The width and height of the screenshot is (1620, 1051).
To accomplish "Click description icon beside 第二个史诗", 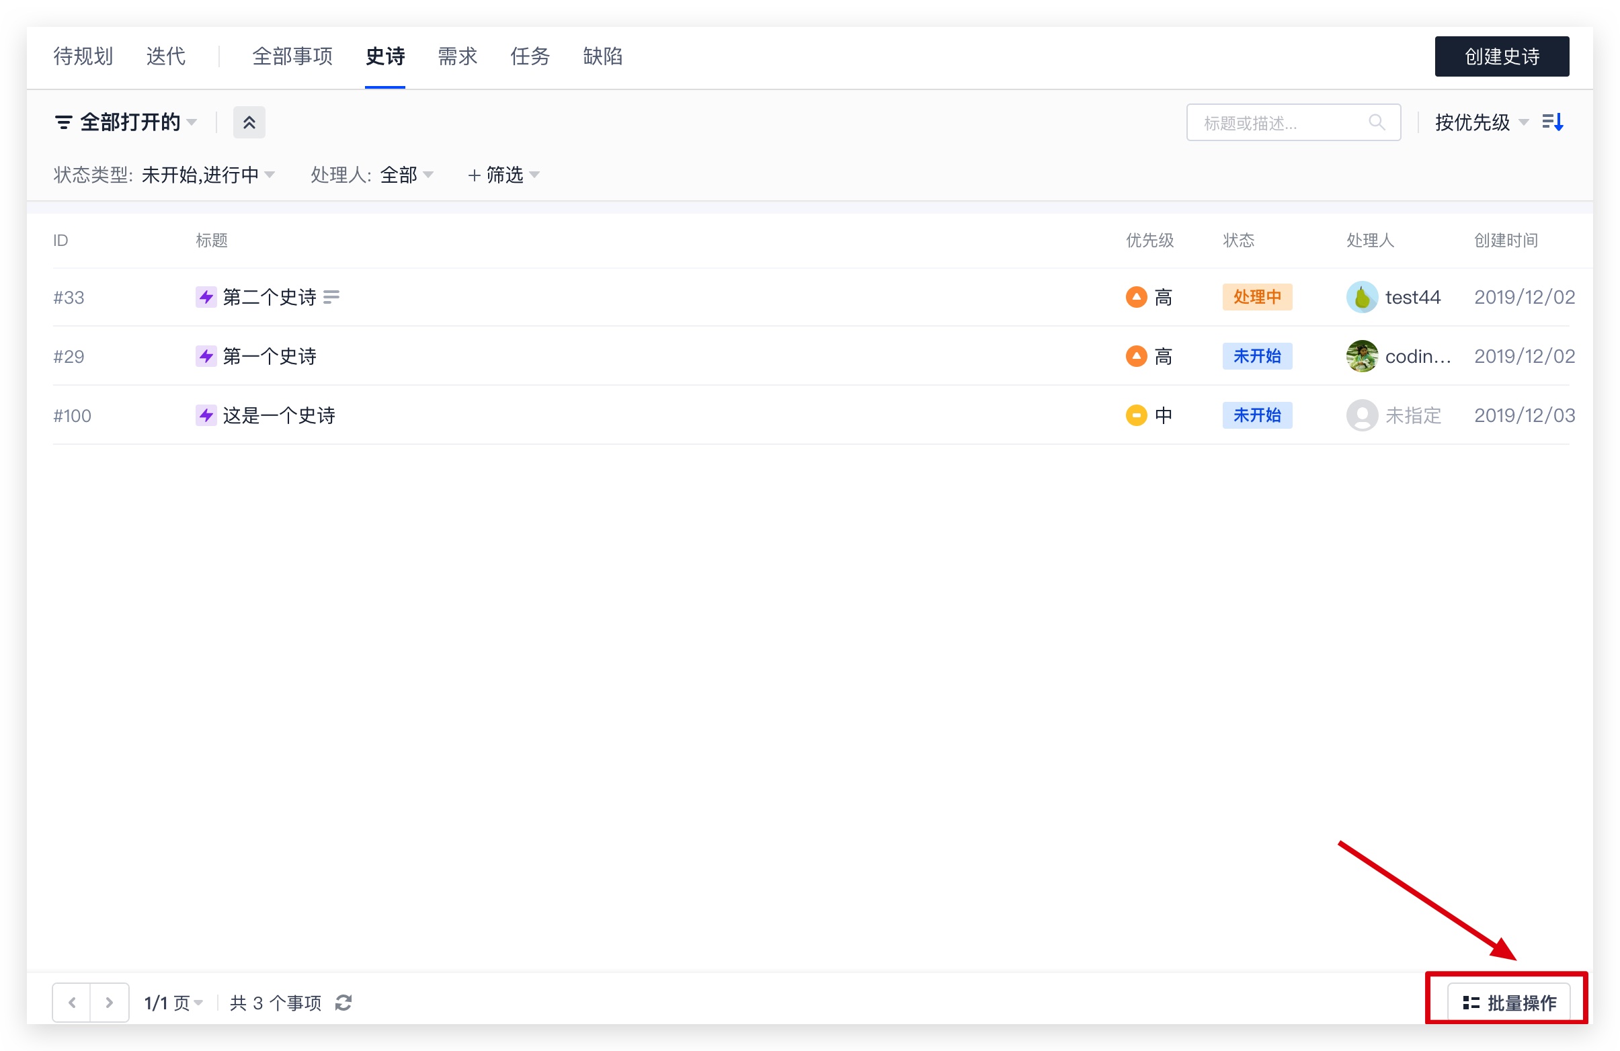I will pyautogui.click(x=331, y=297).
